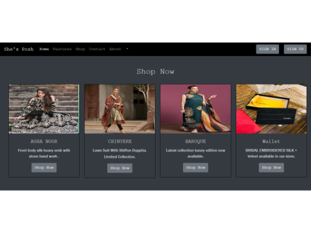This screenshot has width=311, height=233.
Task: Select the BAROQUE card title
Action: point(195,141)
